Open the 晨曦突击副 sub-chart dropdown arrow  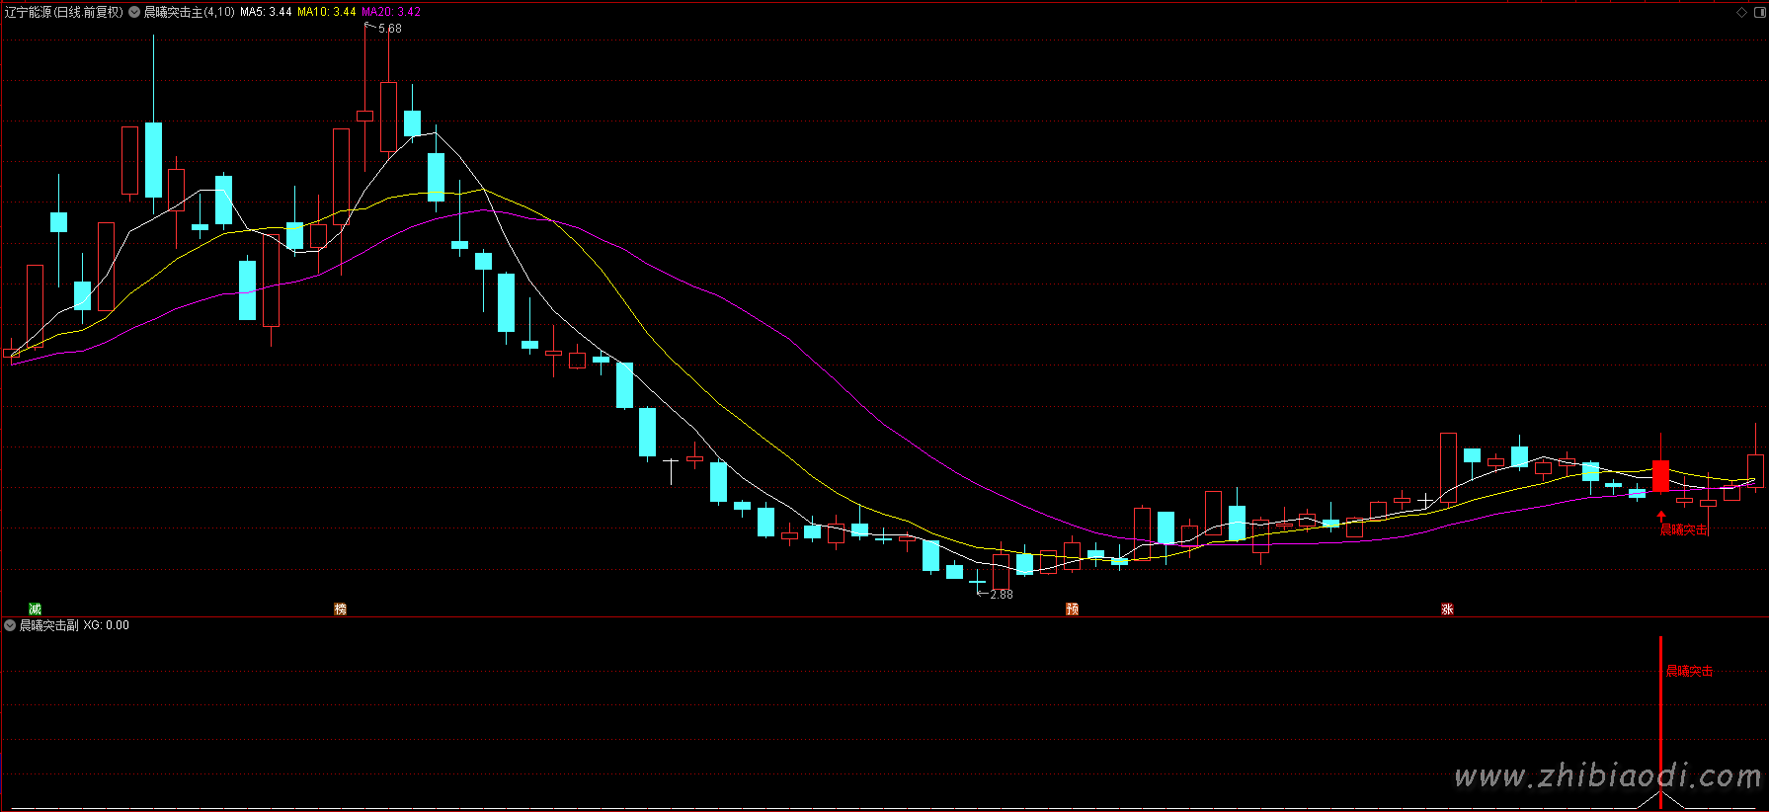point(10,625)
